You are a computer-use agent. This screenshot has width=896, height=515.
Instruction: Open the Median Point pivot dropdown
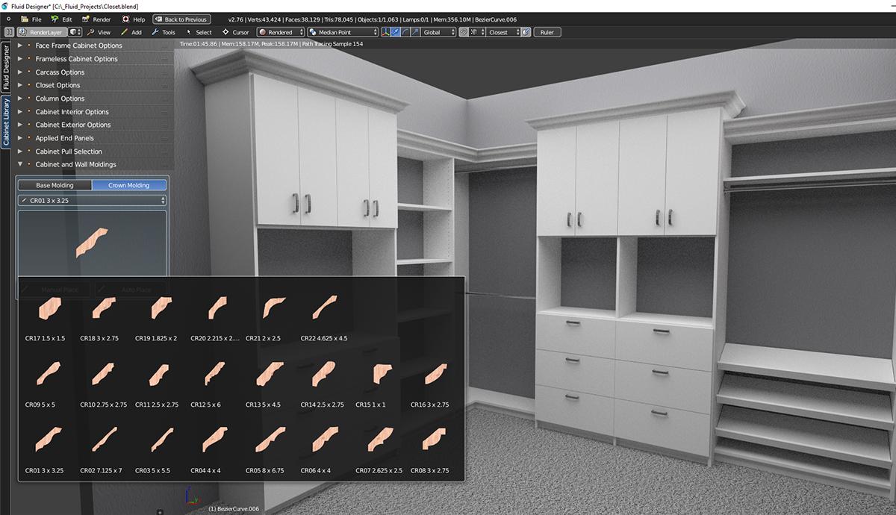tap(343, 32)
